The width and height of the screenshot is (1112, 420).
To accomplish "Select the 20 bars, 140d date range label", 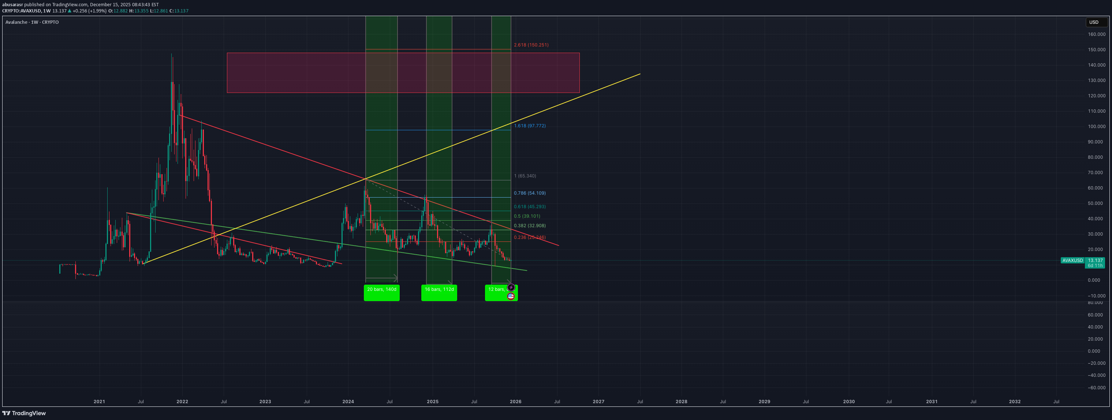I will coord(382,292).
